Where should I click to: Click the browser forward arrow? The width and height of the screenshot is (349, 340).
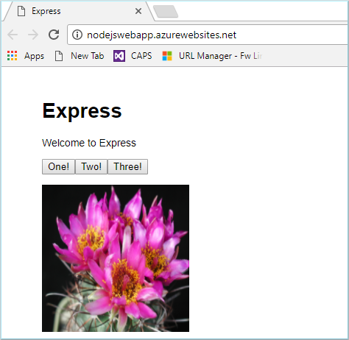click(x=33, y=35)
